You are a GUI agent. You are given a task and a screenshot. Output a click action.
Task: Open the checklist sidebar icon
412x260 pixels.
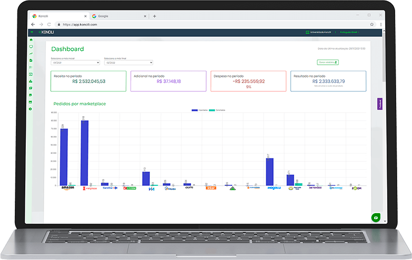pos(31,67)
